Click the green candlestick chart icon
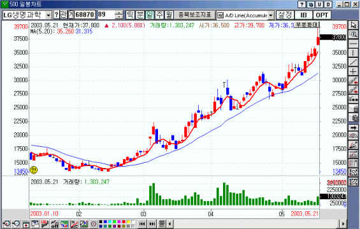The width and height of the screenshot is (360, 229). point(64,224)
